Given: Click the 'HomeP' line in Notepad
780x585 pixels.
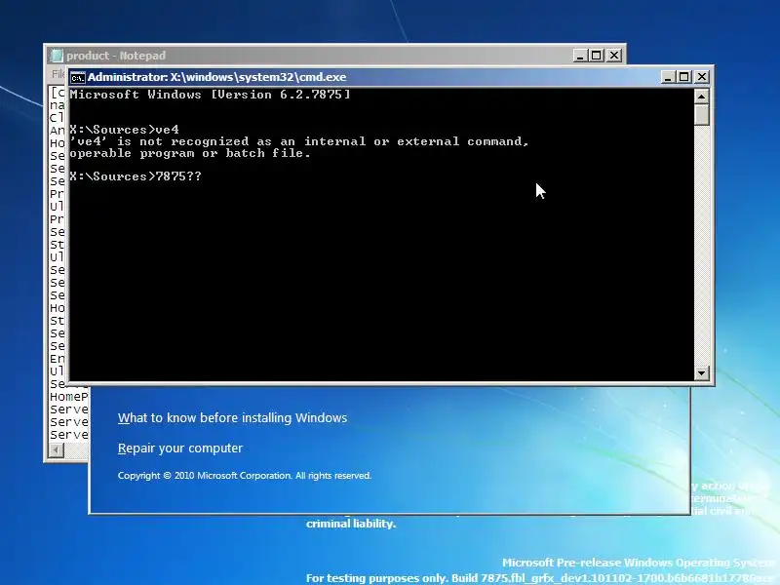Looking at the screenshot, I should pos(68,397).
